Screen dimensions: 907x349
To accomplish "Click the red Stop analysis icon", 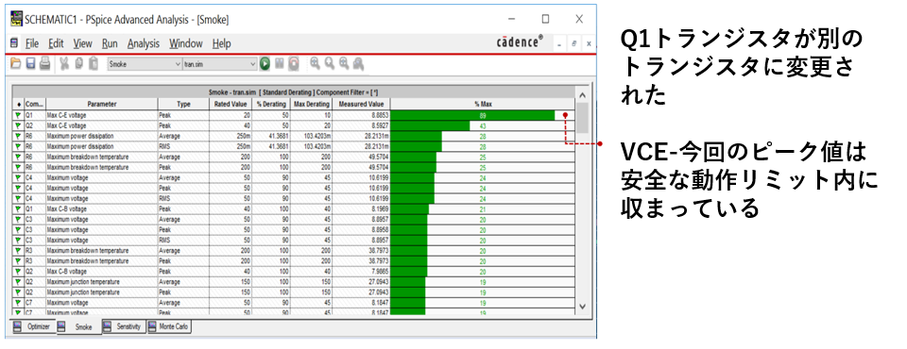I will click(x=294, y=64).
